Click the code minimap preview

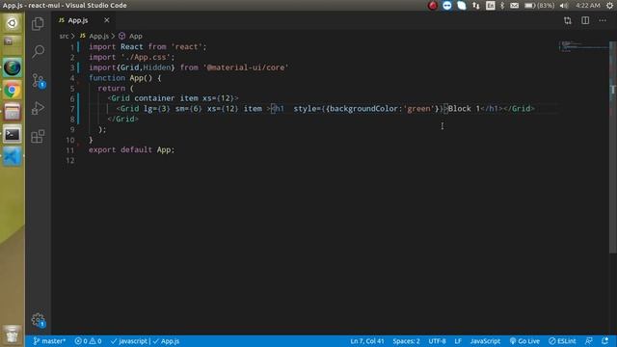pos(583,46)
